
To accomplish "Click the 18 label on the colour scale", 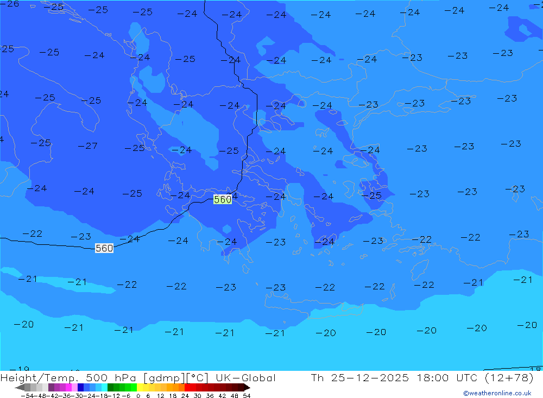I will 173,396.
